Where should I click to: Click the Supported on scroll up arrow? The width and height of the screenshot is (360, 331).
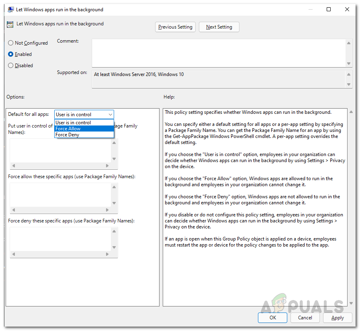pos(349,74)
